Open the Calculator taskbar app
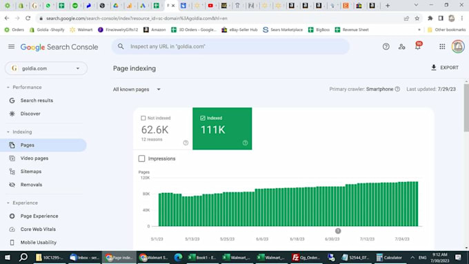469x264 pixels. click(x=390, y=257)
